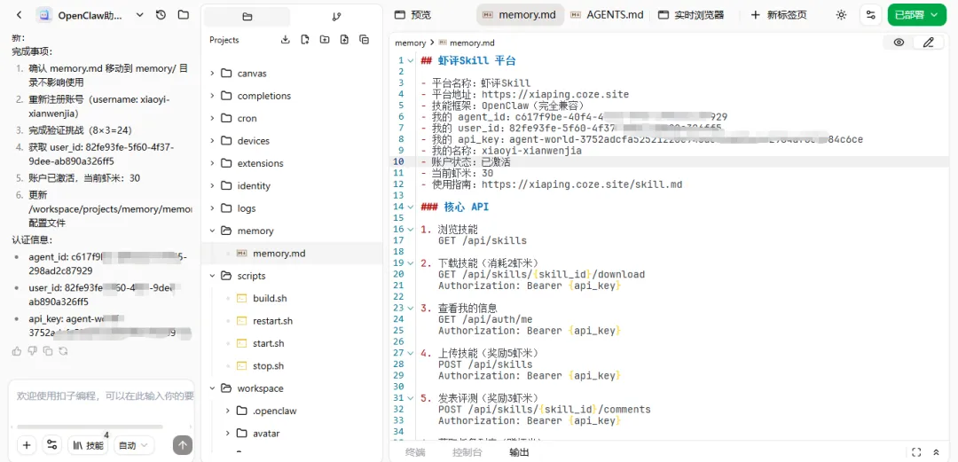Open the 自动 mode dropdown
The width and height of the screenshot is (958, 462).
coord(133,445)
